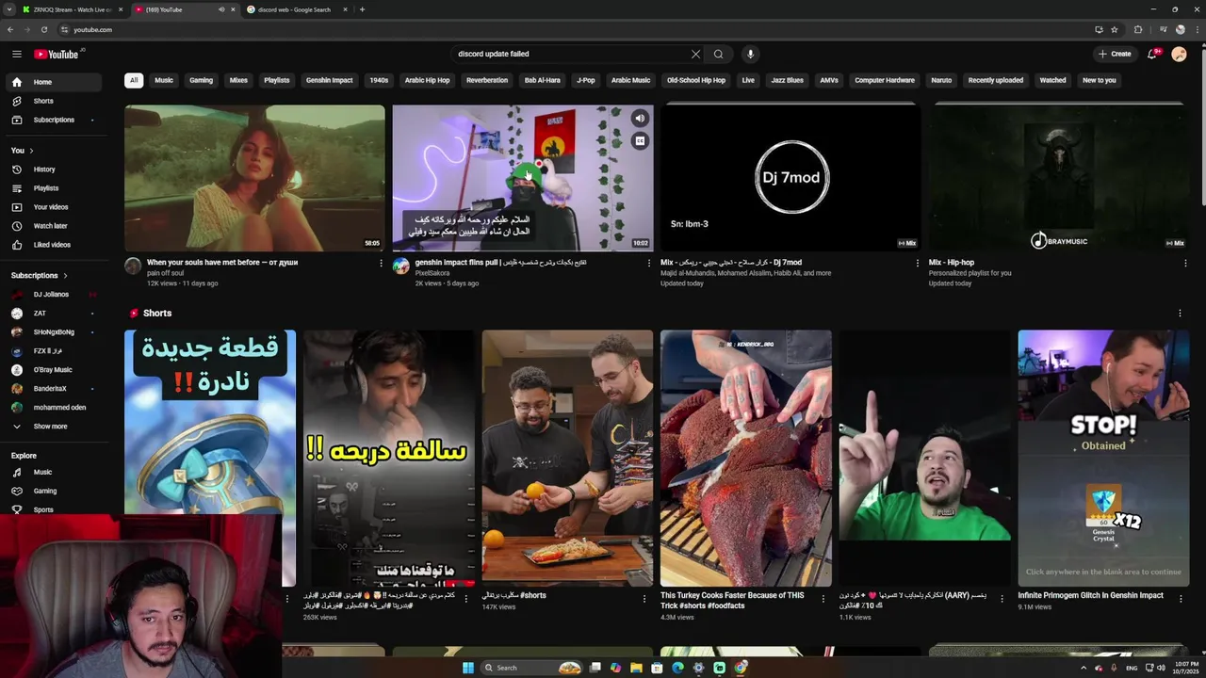Viewport: 1206px width, 678px height.
Task: Click the youtube.com address bar
Action: coord(565,29)
